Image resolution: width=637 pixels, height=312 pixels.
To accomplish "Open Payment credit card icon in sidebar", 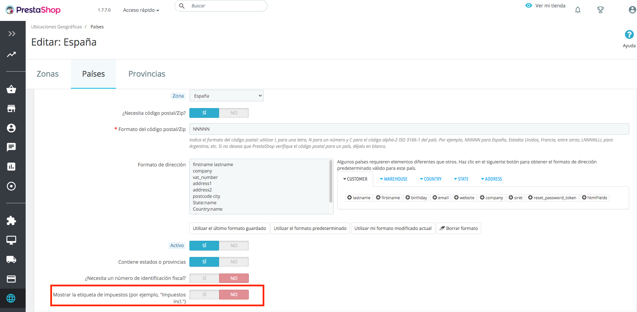I will pos(11,279).
